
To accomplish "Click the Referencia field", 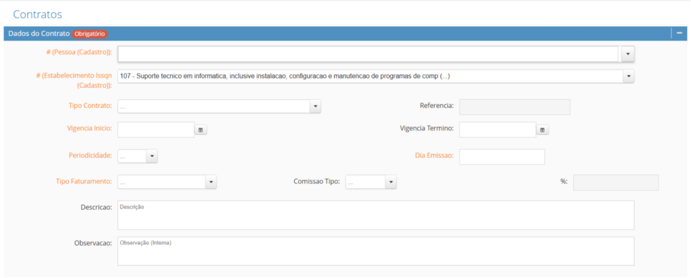I will [x=514, y=107].
